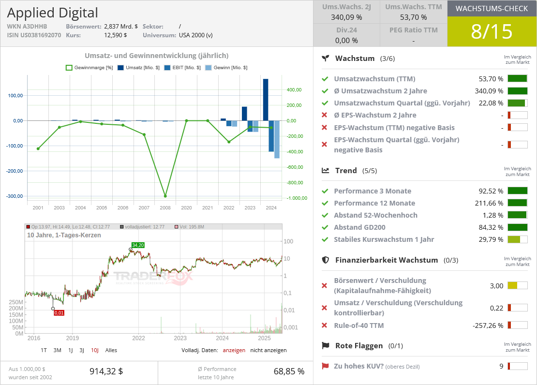Toggle Gewinnmarge [%] legend series
Image resolution: width=537 pixels, height=385 pixels.
click(89, 68)
